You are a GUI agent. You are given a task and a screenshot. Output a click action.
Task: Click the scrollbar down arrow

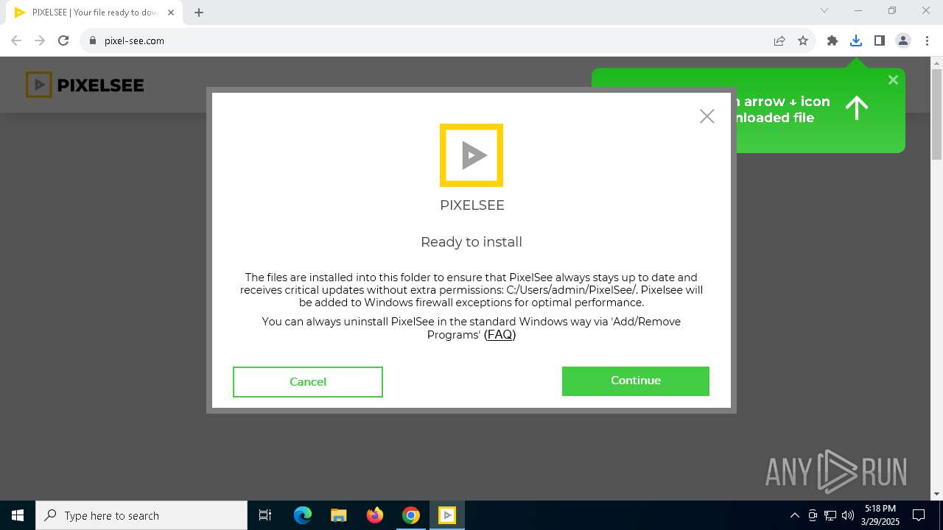pyautogui.click(x=937, y=494)
